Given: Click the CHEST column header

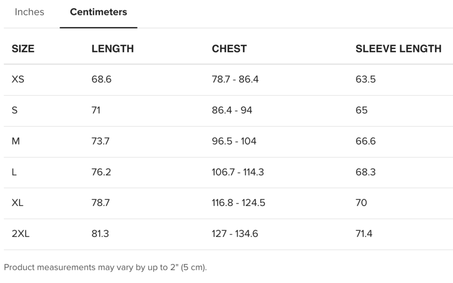Looking at the screenshot, I should pos(229,49).
